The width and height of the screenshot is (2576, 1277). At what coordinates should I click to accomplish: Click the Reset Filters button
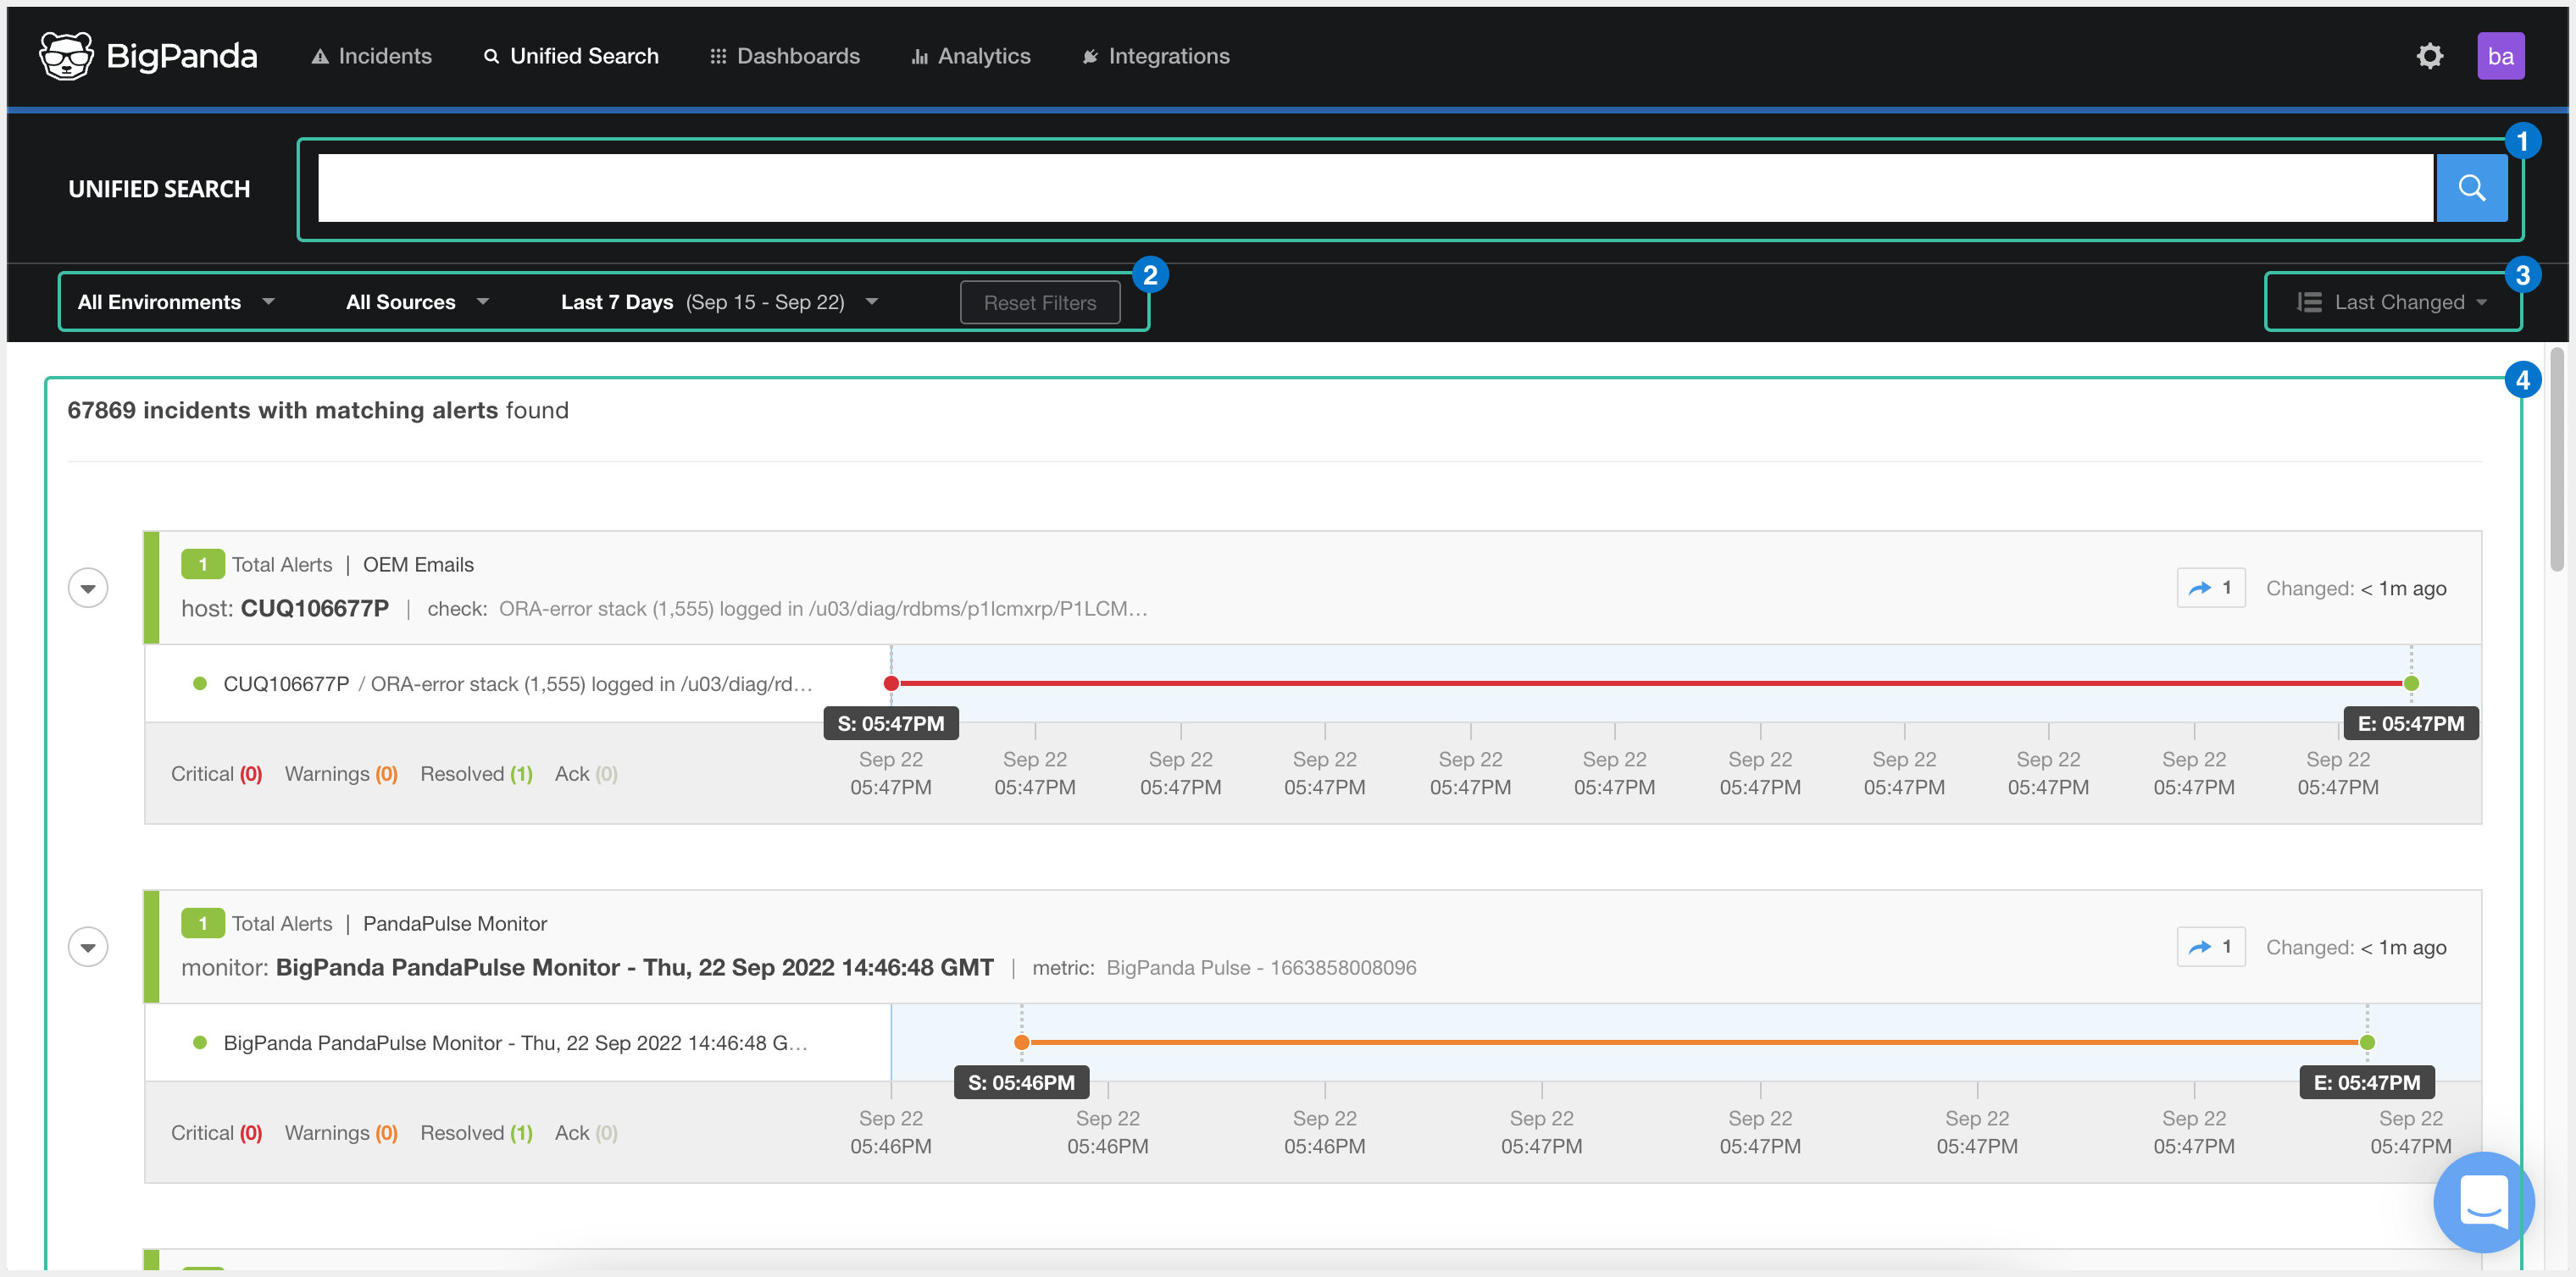coord(1039,303)
